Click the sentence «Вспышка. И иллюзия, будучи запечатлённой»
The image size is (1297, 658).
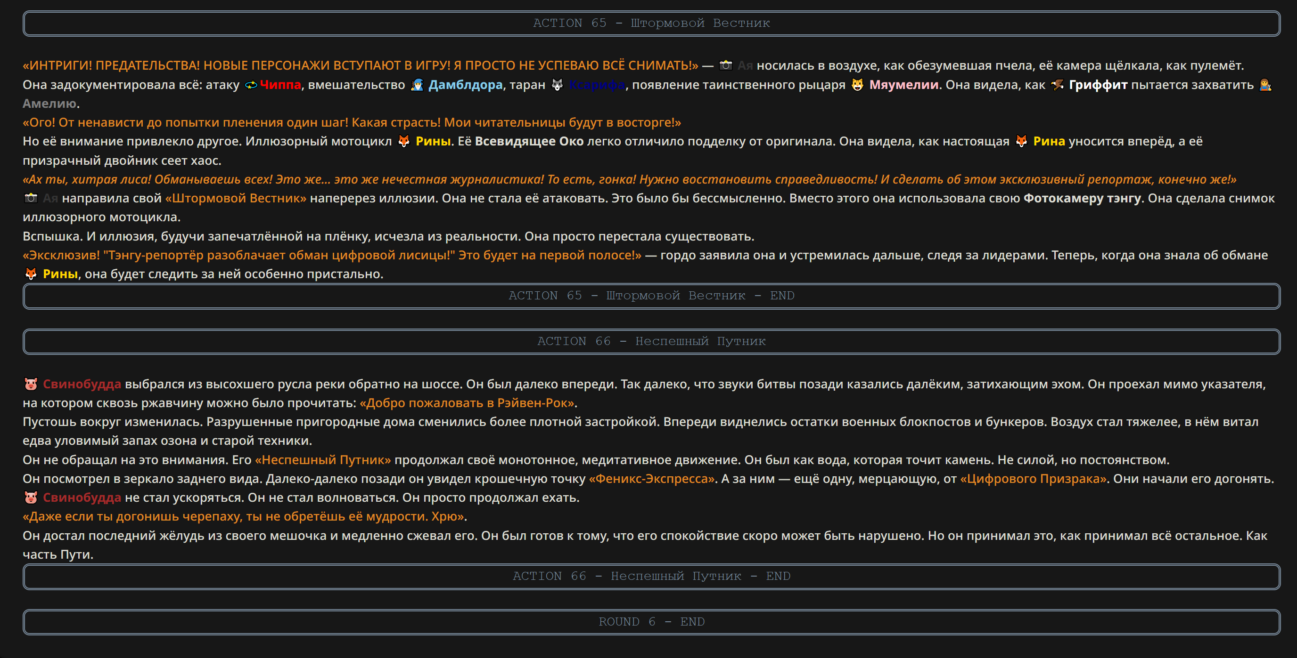pos(388,236)
